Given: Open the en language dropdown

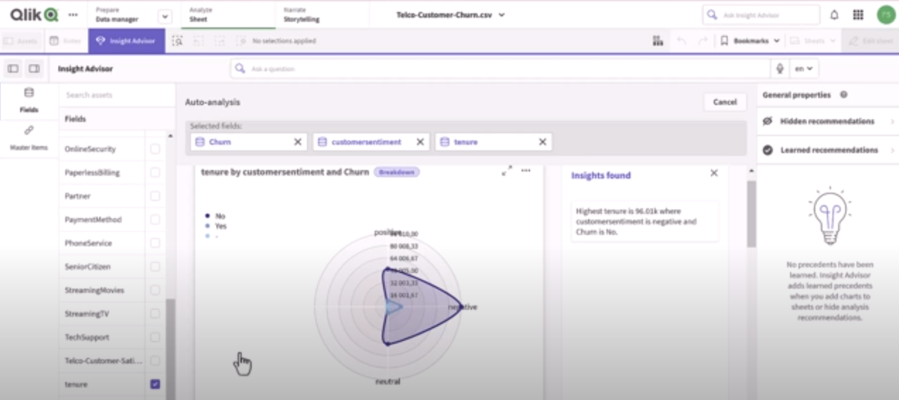Looking at the screenshot, I should click(804, 68).
